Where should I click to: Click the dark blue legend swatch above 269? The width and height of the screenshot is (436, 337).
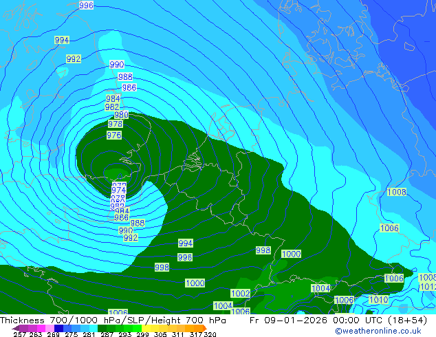point(58,328)
